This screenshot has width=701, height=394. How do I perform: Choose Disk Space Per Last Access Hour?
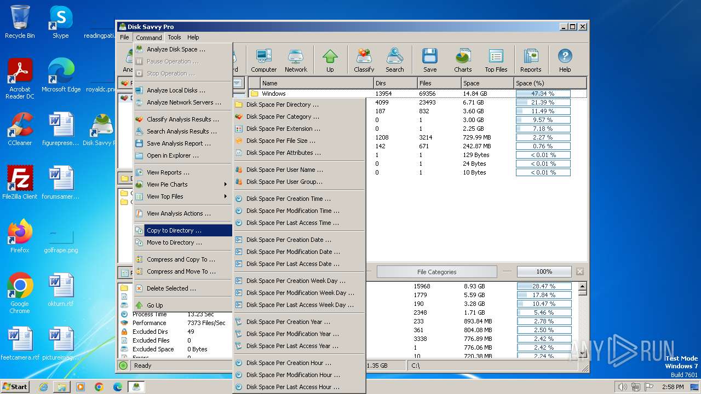click(x=299, y=387)
